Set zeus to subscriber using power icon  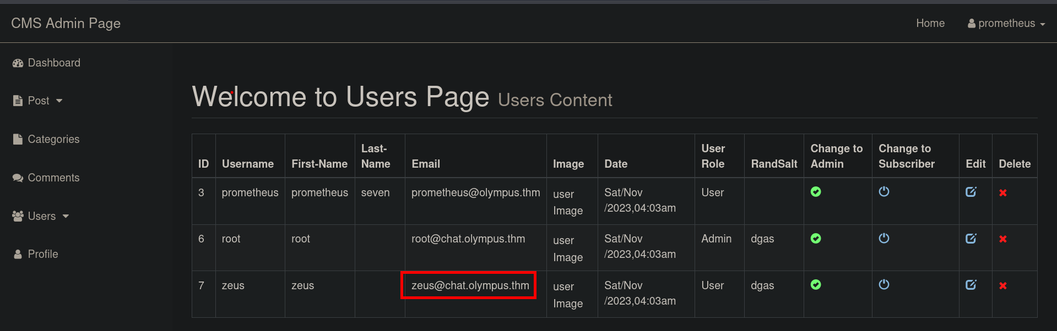pos(883,285)
